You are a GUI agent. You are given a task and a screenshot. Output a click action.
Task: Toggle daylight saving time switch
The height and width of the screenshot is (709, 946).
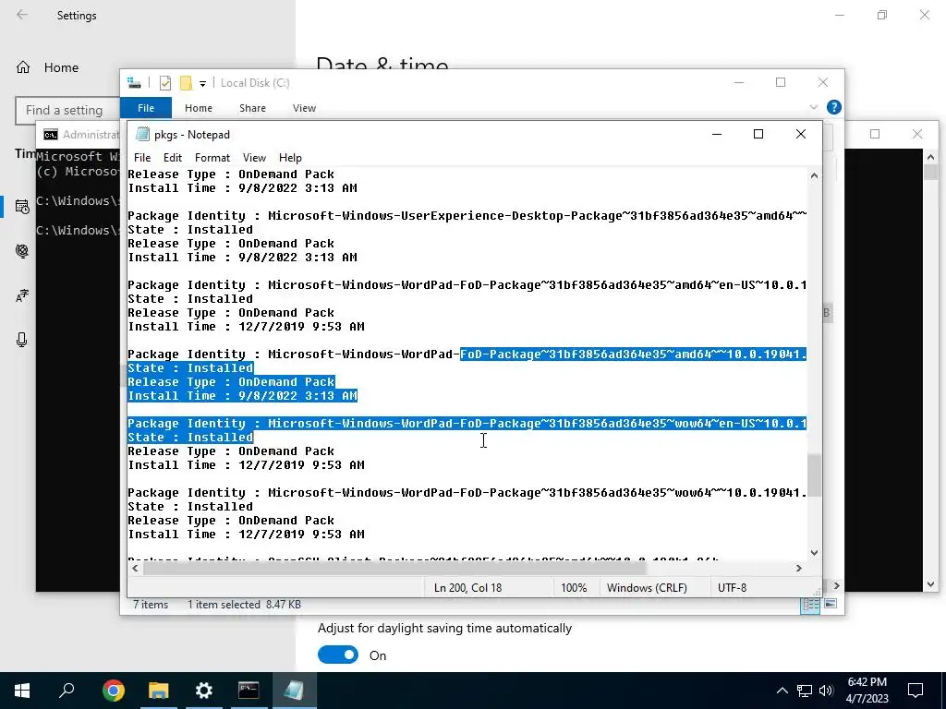click(338, 655)
